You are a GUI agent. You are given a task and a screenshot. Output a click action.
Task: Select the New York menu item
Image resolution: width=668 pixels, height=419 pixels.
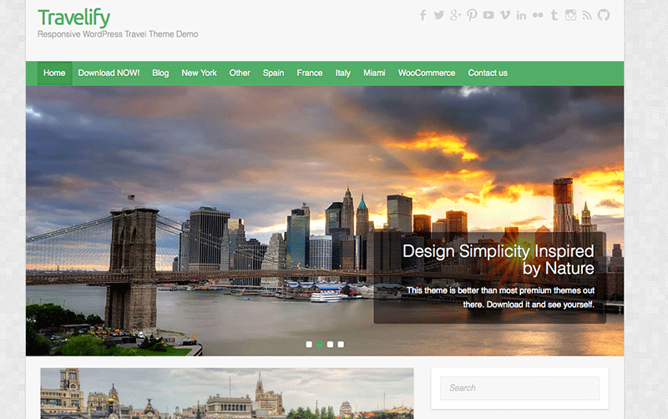pos(199,73)
